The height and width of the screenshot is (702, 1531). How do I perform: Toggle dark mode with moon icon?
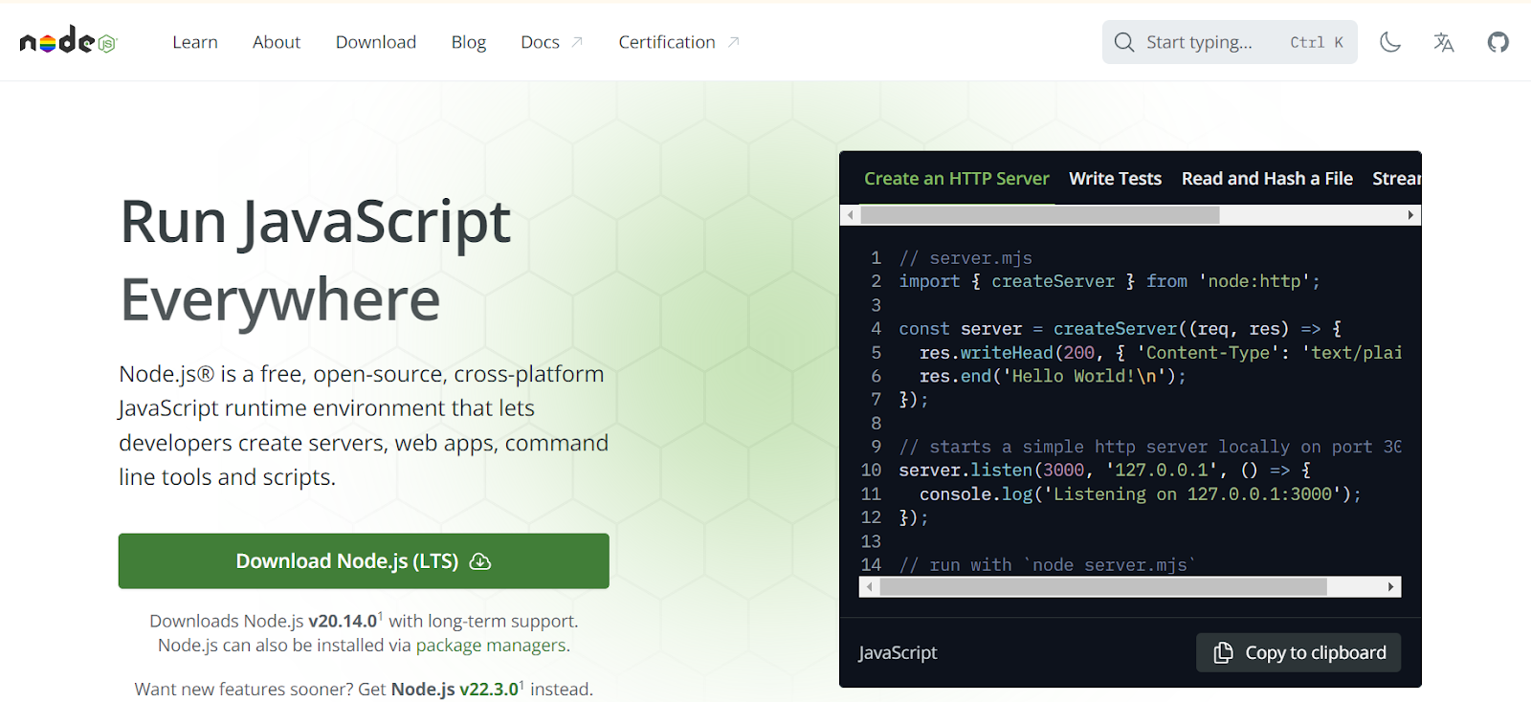pyautogui.click(x=1390, y=42)
